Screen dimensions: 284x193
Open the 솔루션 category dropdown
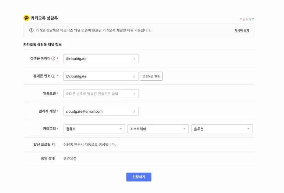tap(222, 129)
